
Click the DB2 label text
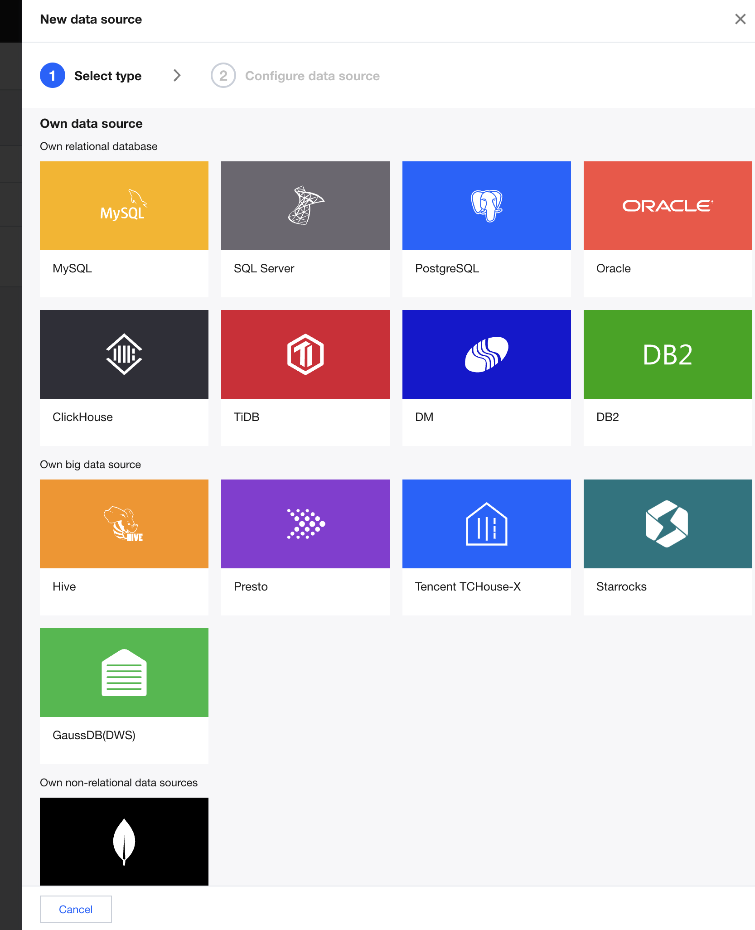[608, 417]
